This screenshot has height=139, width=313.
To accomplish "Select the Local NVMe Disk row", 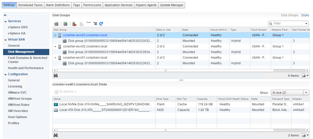I will click(x=181, y=104).
